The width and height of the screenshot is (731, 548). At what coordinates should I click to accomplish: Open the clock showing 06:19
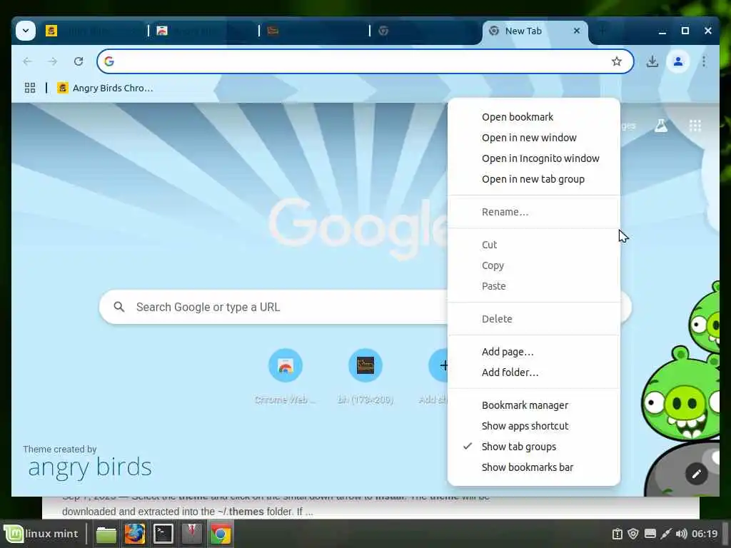coord(705,534)
